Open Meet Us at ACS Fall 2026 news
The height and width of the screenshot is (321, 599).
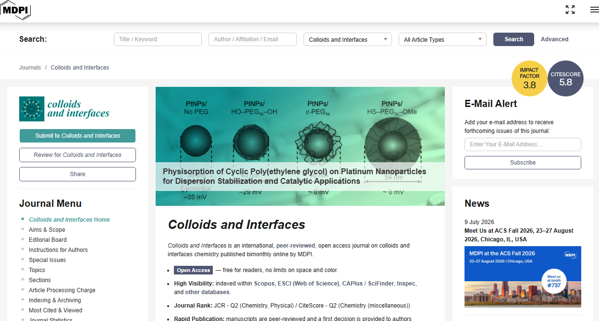click(x=519, y=235)
